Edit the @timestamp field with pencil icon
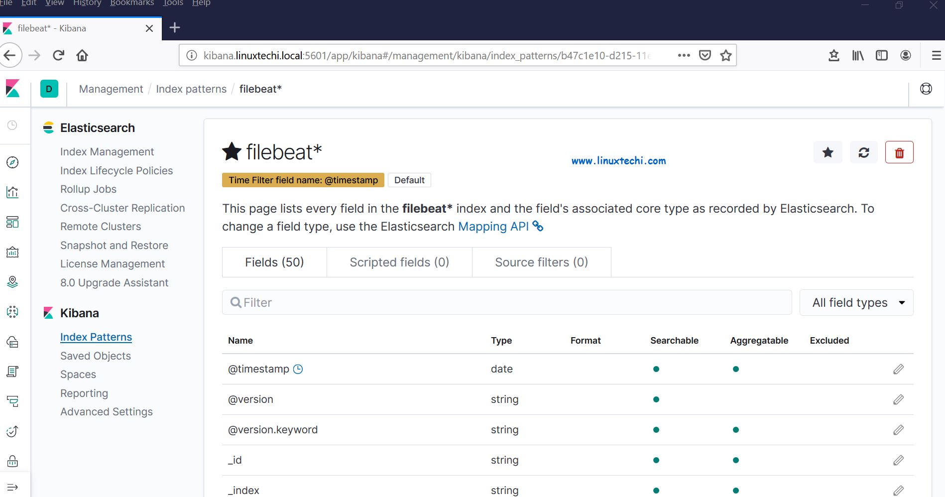 coord(898,369)
